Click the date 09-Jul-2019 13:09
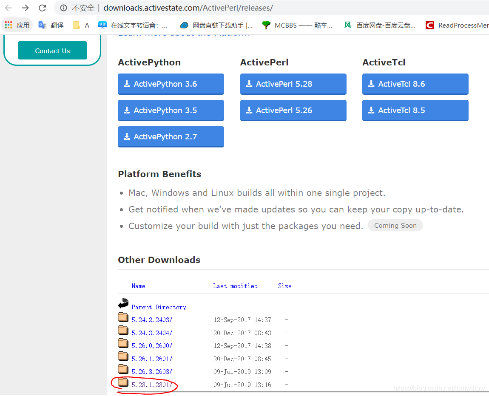 pyautogui.click(x=242, y=372)
